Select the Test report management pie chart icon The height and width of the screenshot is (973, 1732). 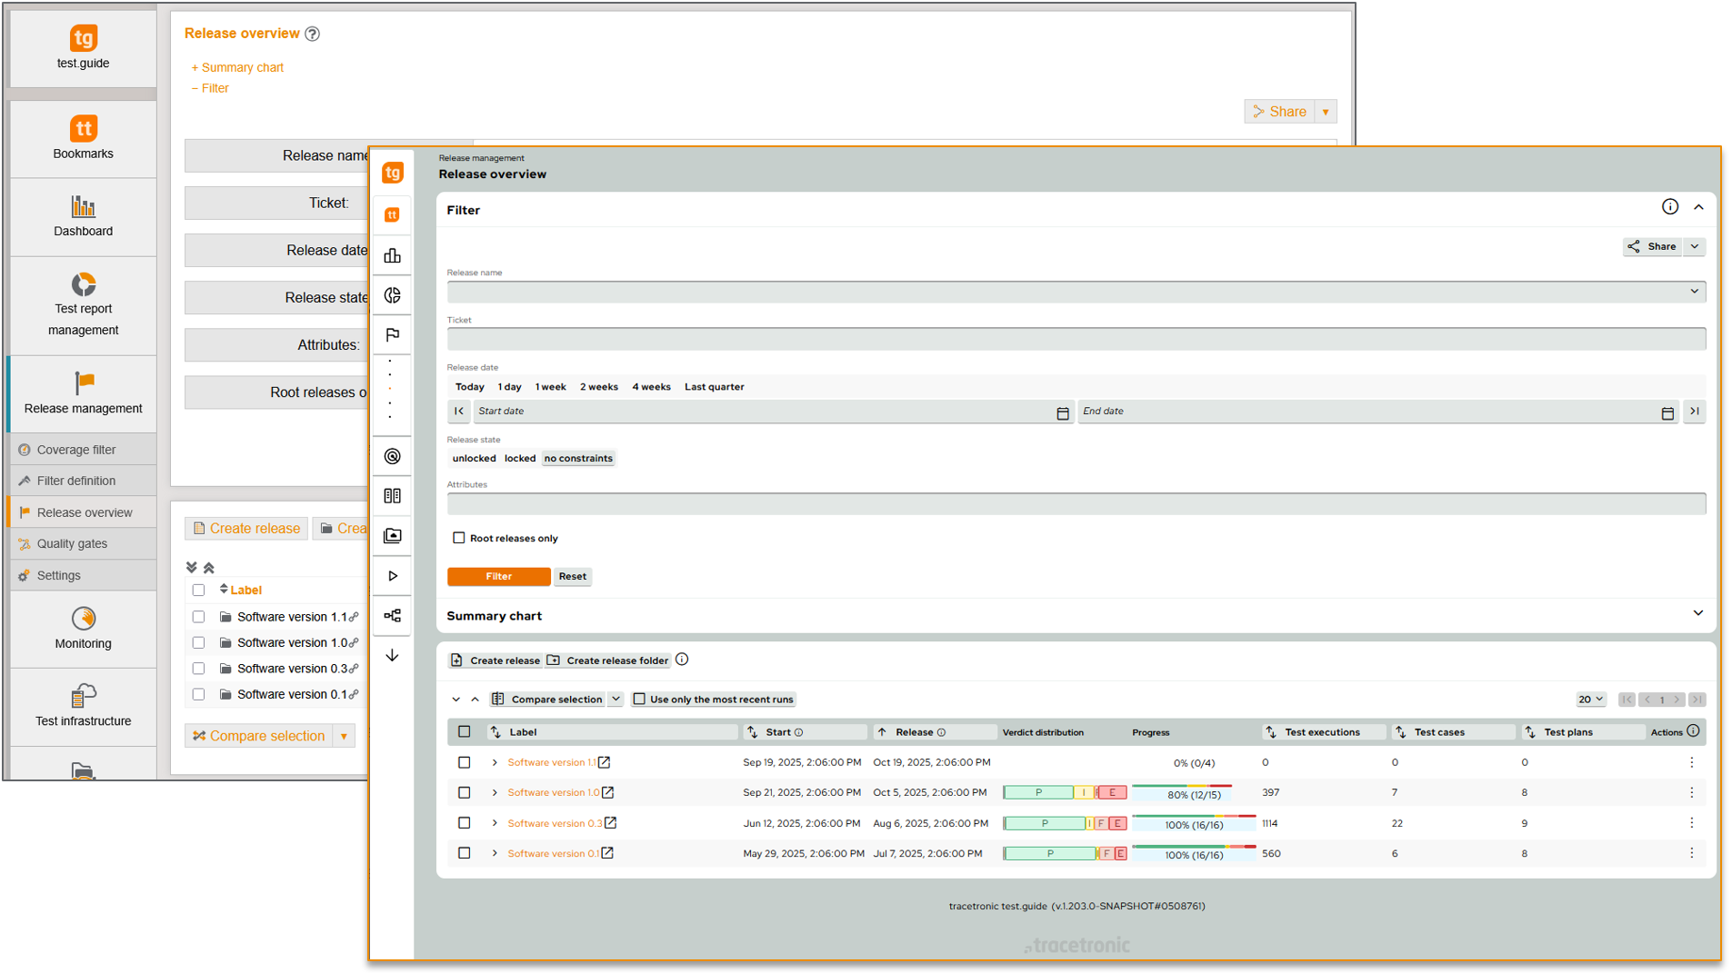click(x=83, y=284)
